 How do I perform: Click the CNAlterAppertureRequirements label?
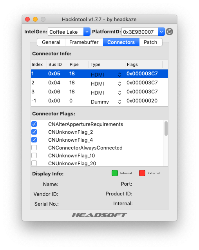[x=86, y=124]
